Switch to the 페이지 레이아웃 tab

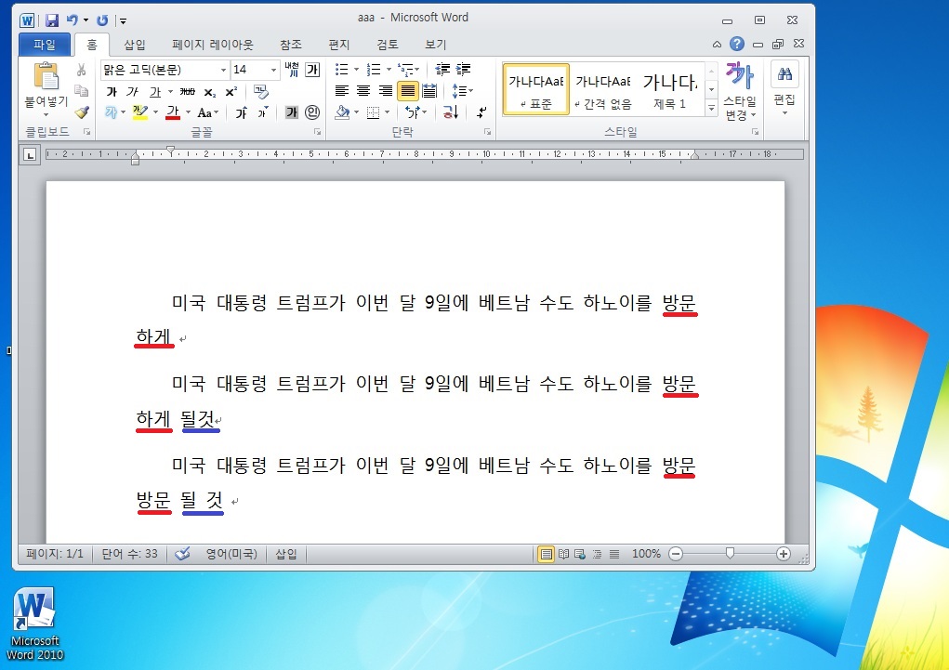pyautogui.click(x=213, y=45)
